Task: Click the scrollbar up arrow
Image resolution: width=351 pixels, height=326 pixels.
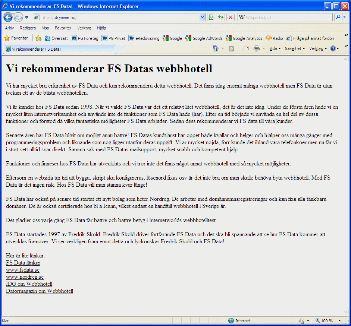Action: click(346, 59)
